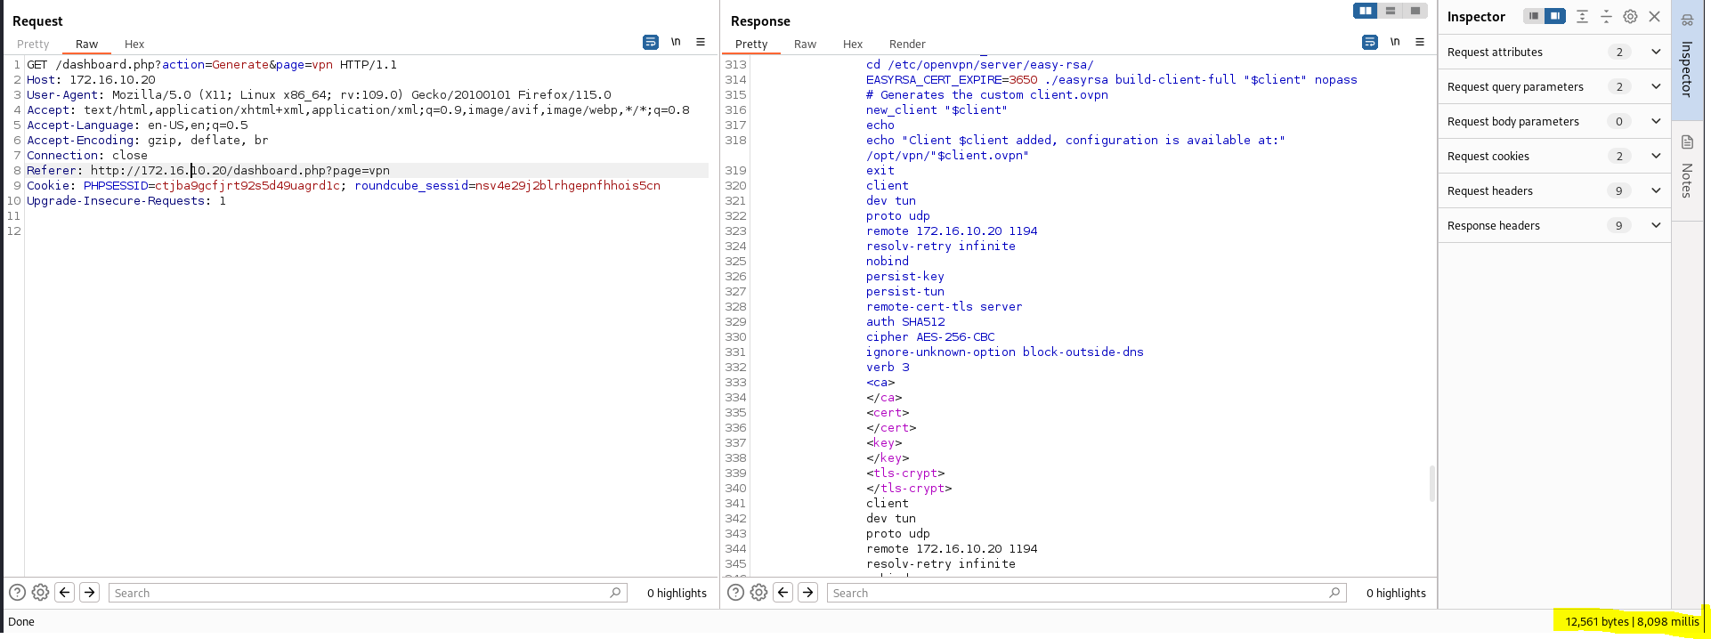Switch Request view to Hex tab
The height and width of the screenshot is (639, 1711).
(x=134, y=44)
